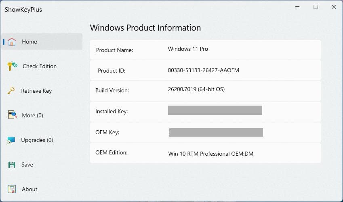Select Product ID value 00330-53133-26427-AAOEM

(204, 70)
